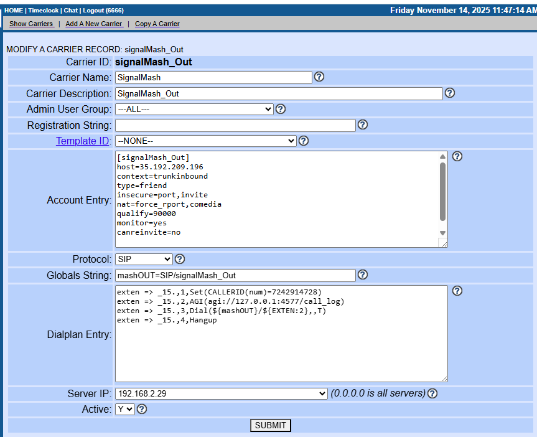Click help icon next to Template ID dropdown
The height and width of the screenshot is (437, 537).
pyautogui.click(x=304, y=141)
